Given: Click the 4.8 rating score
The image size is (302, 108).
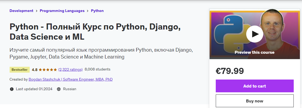Looking at the screenshot, I should 34,70.
